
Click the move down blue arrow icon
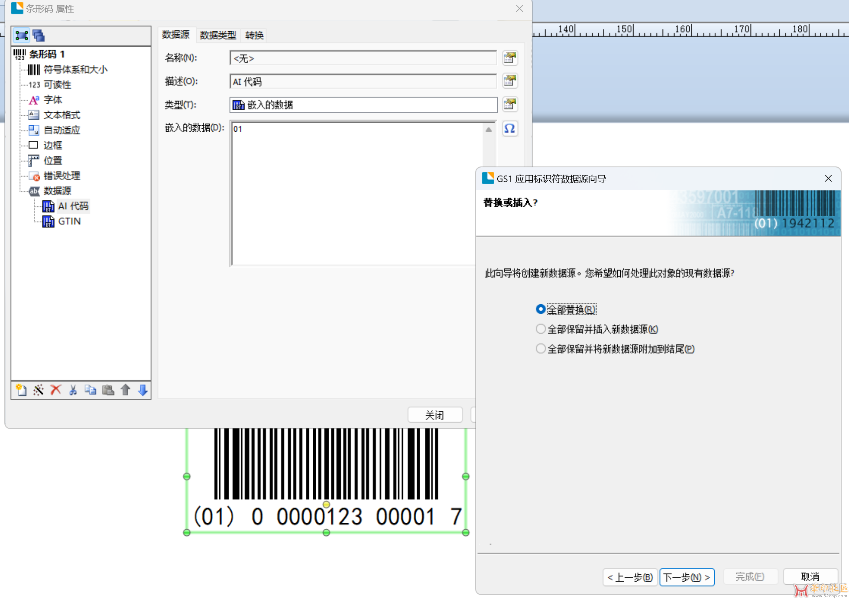[x=143, y=390]
